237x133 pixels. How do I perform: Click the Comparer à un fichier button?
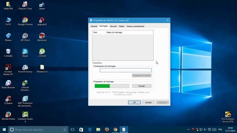click(141, 75)
